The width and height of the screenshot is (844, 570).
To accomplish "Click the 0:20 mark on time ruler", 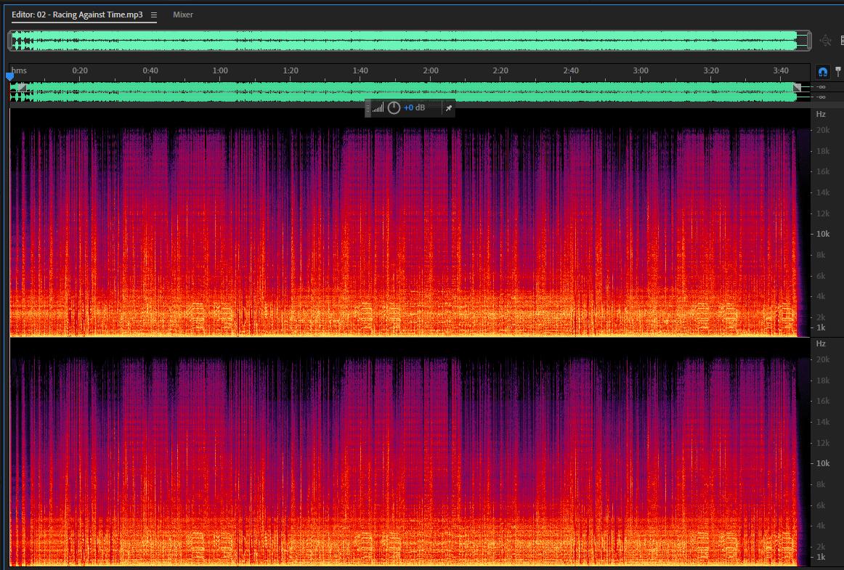I will pos(80,70).
